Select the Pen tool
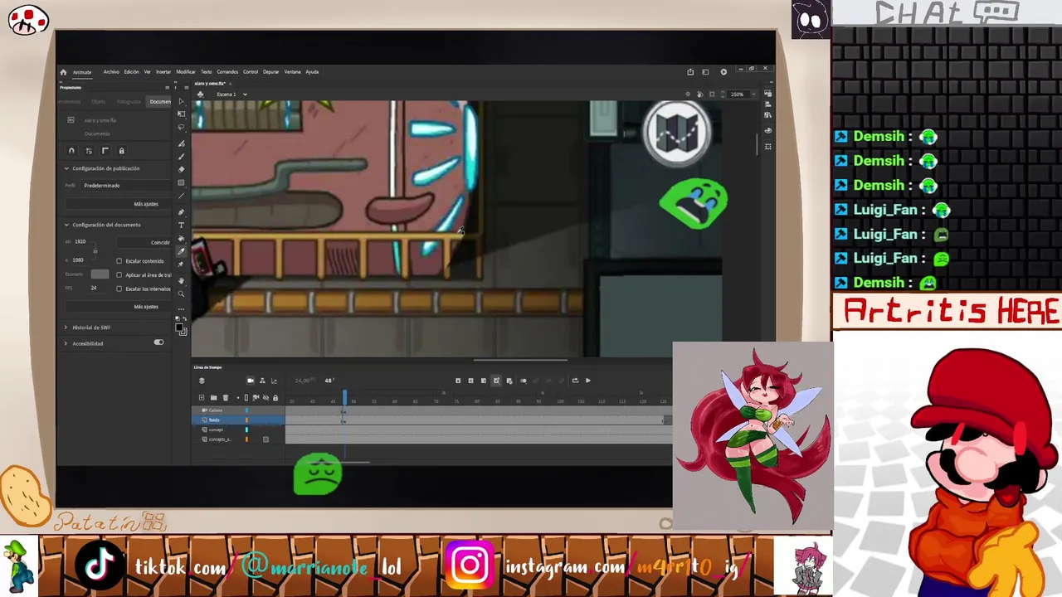 (182, 211)
